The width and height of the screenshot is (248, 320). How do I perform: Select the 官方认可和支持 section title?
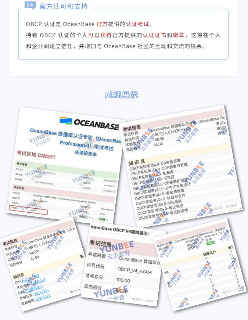pyautogui.click(x=64, y=6)
